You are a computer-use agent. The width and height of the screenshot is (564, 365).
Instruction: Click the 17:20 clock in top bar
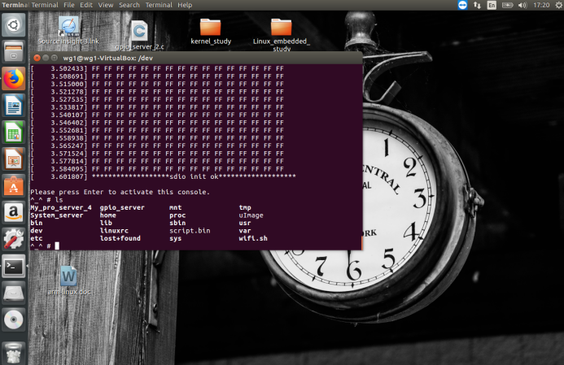pyautogui.click(x=541, y=5)
